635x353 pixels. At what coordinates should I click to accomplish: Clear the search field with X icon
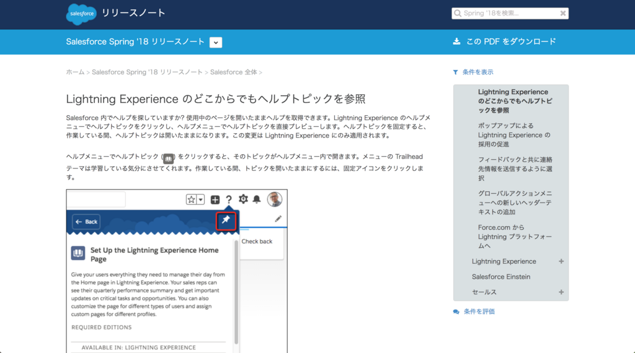click(563, 14)
